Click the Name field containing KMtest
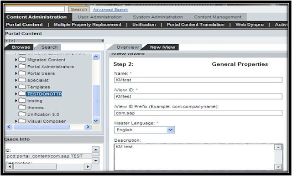Screen dimensions: 292x176 pyautogui.click(x=198, y=80)
